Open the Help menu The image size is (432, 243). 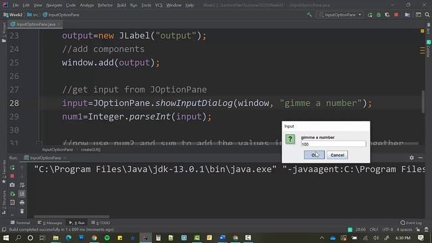click(190, 5)
